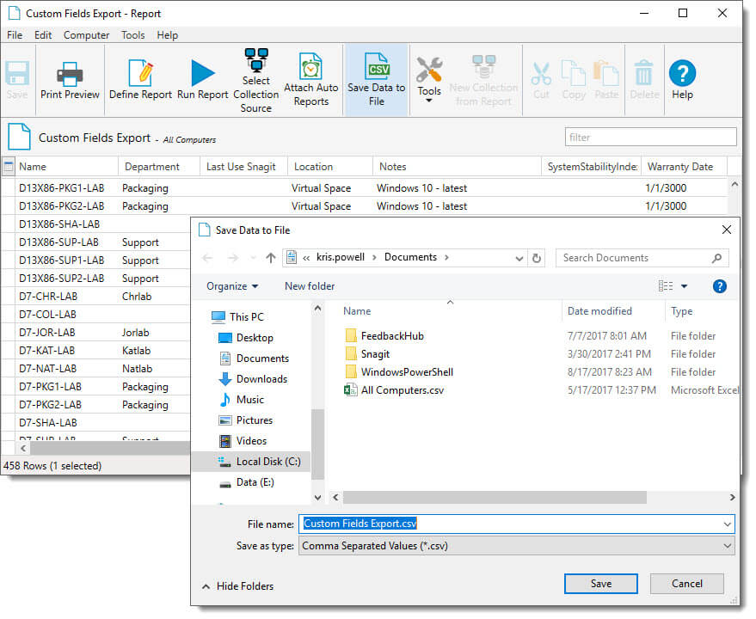Open Tools menu in menu bar
Viewport: 756px width, 619px height.
tap(133, 35)
